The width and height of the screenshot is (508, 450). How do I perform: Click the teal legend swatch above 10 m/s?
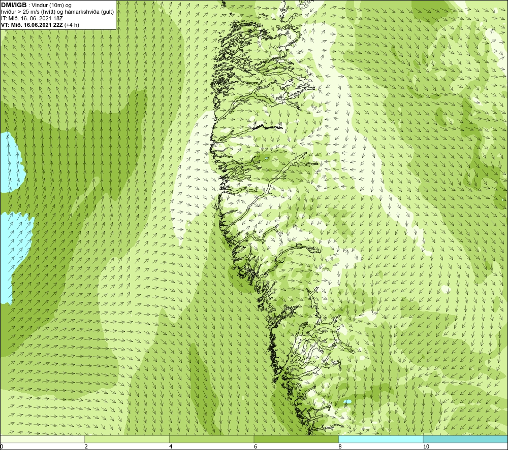click(465, 439)
